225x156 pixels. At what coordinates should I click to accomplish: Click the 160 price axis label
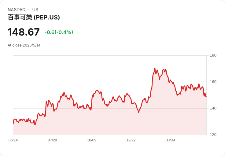click(x=213, y=82)
